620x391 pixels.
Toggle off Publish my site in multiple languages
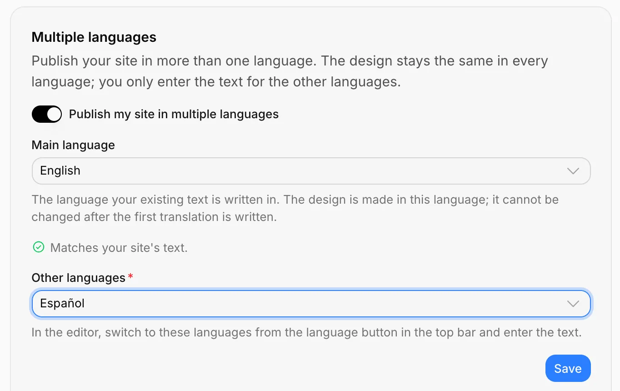(47, 114)
